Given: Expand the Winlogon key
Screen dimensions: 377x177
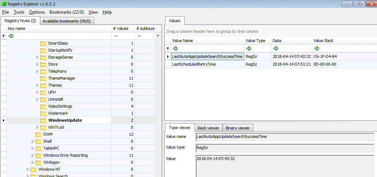Looking at the screenshot, I should click(32, 162).
